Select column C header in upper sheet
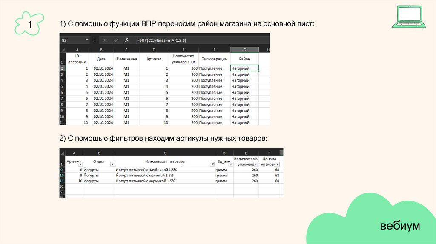 click(126, 50)
